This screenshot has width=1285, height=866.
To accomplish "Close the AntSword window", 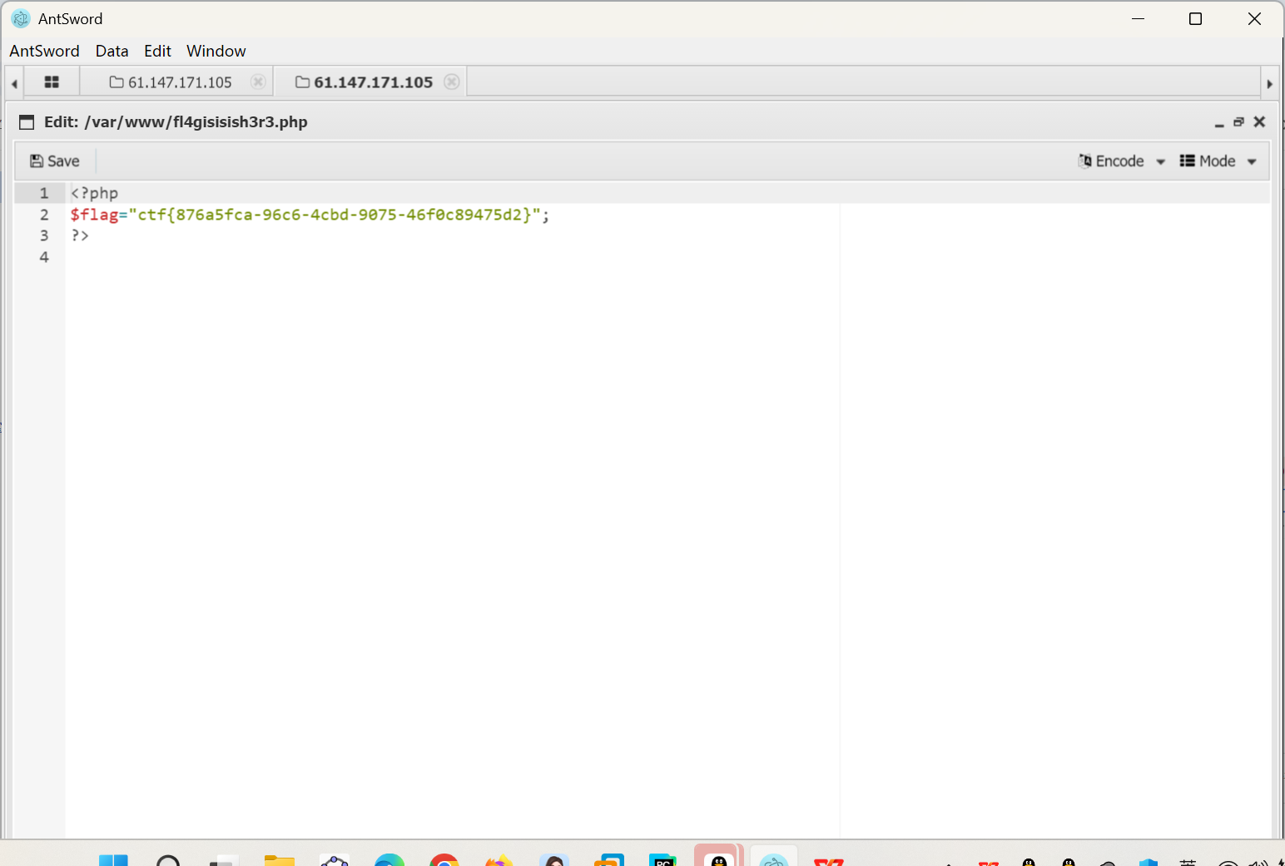I will [x=1254, y=18].
